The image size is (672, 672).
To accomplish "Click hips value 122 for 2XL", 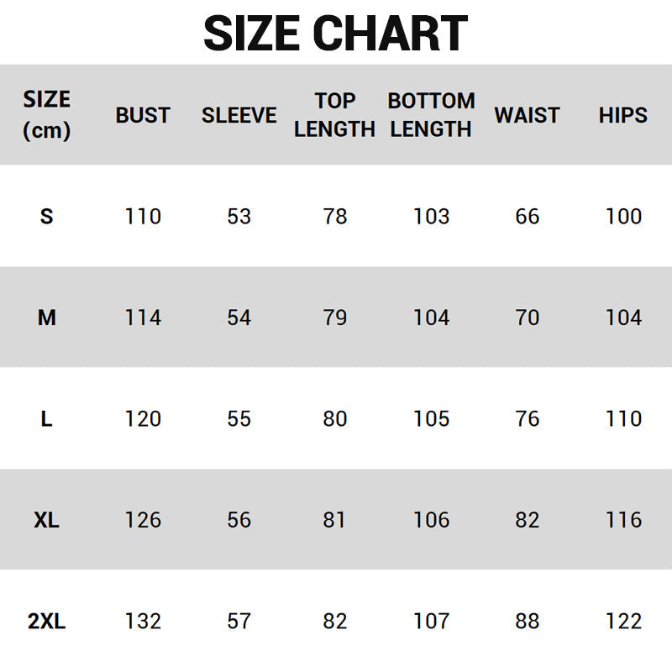I will tap(623, 622).
